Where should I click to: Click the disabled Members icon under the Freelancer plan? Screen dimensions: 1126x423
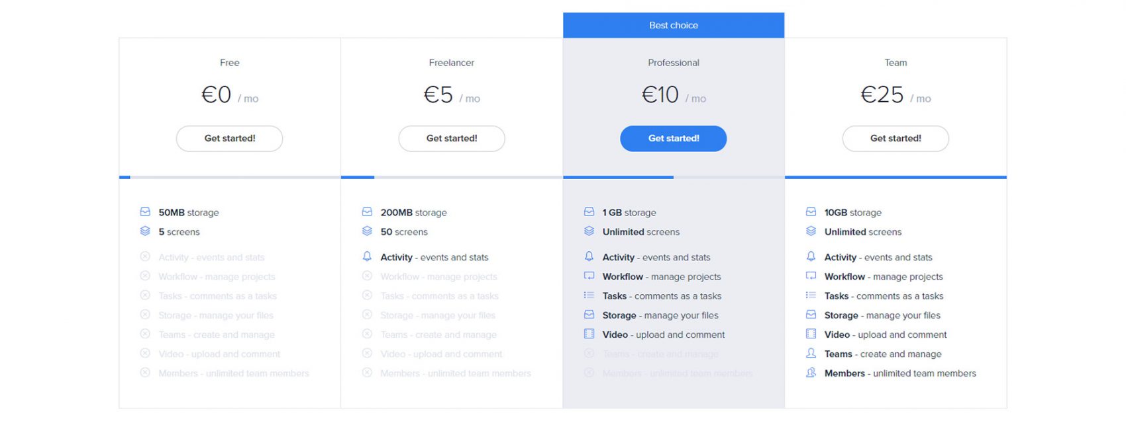(x=368, y=373)
